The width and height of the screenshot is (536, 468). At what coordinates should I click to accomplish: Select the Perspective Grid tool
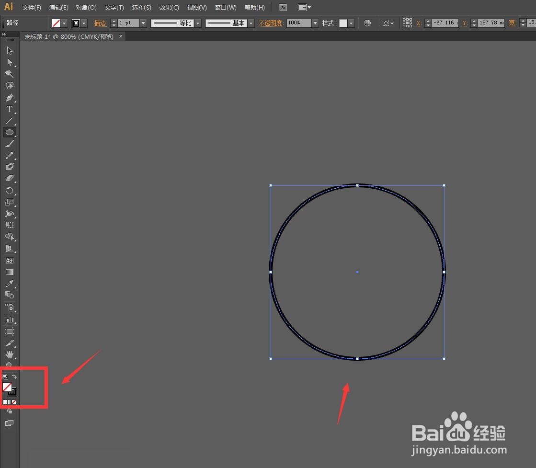pos(10,249)
